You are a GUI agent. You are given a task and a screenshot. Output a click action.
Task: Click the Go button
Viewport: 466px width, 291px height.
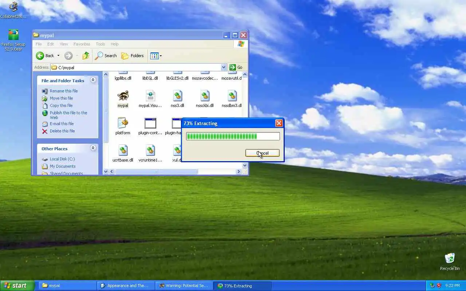point(236,67)
